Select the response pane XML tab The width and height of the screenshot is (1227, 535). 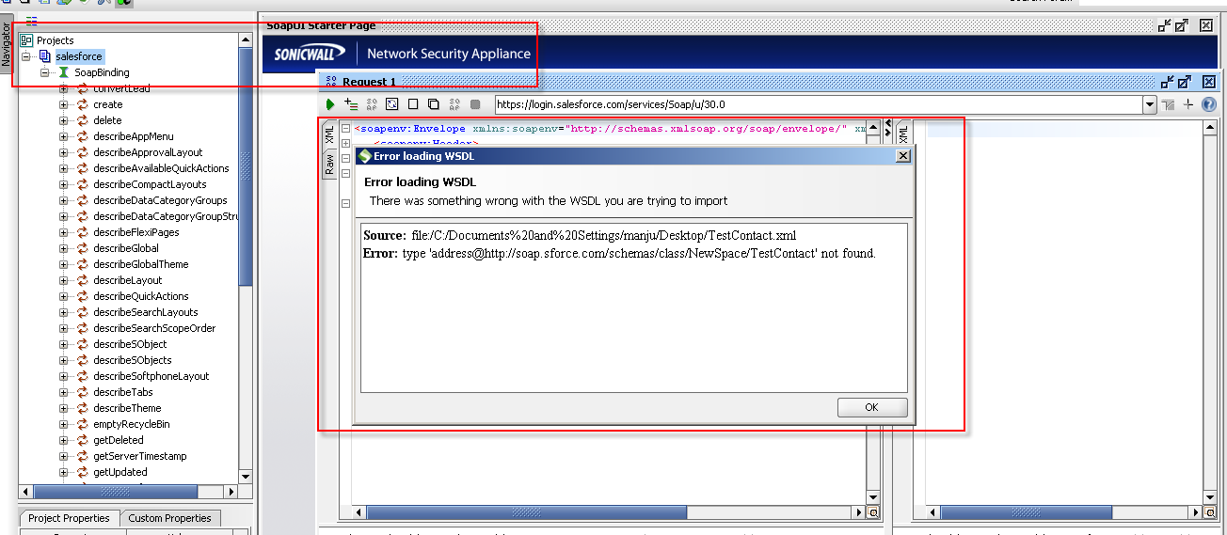(x=903, y=134)
